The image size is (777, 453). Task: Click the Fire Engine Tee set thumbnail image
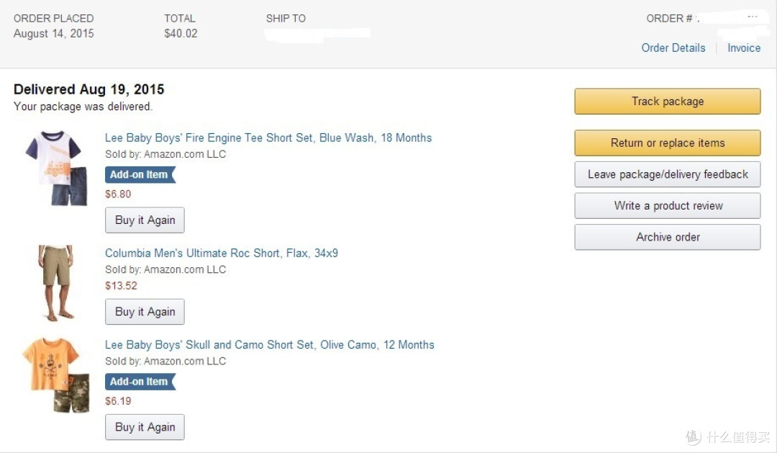click(55, 169)
